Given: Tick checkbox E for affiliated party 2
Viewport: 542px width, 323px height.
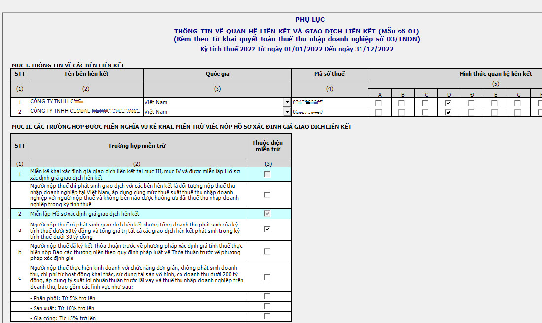Looking at the screenshot, I should coord(494,112).
